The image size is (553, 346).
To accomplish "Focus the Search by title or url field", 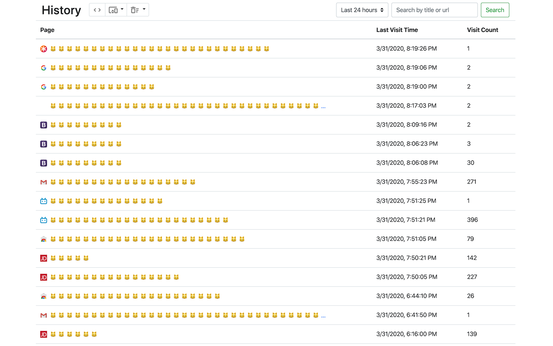I will [x=434, y=10].
